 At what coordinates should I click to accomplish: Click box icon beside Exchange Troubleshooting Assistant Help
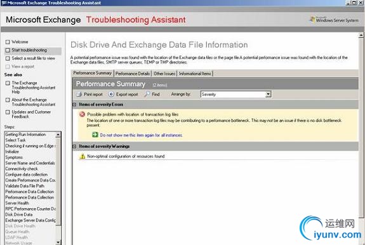point(8,83)
